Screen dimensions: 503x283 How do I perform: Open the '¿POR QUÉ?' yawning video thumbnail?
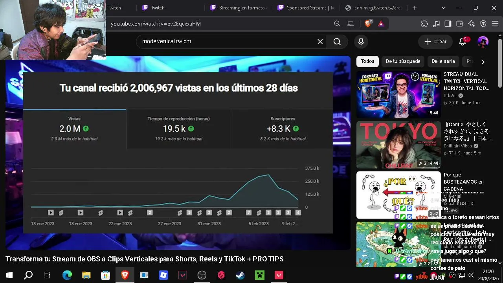pyautogui.click(x=398, y=195)
